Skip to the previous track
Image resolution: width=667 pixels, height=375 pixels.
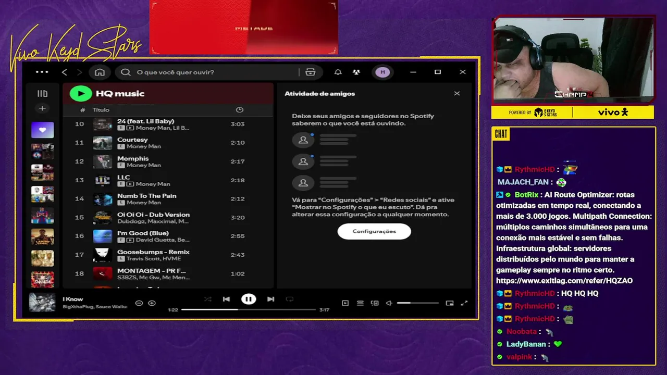[x=226, y=299]
